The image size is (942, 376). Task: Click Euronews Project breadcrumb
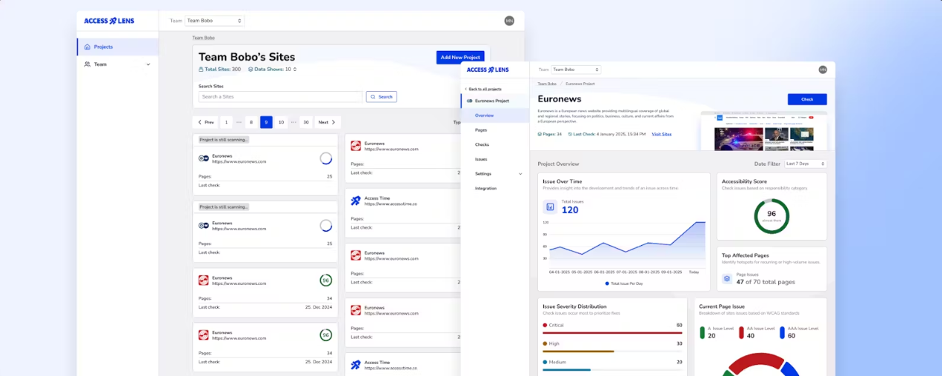point(580,84)
